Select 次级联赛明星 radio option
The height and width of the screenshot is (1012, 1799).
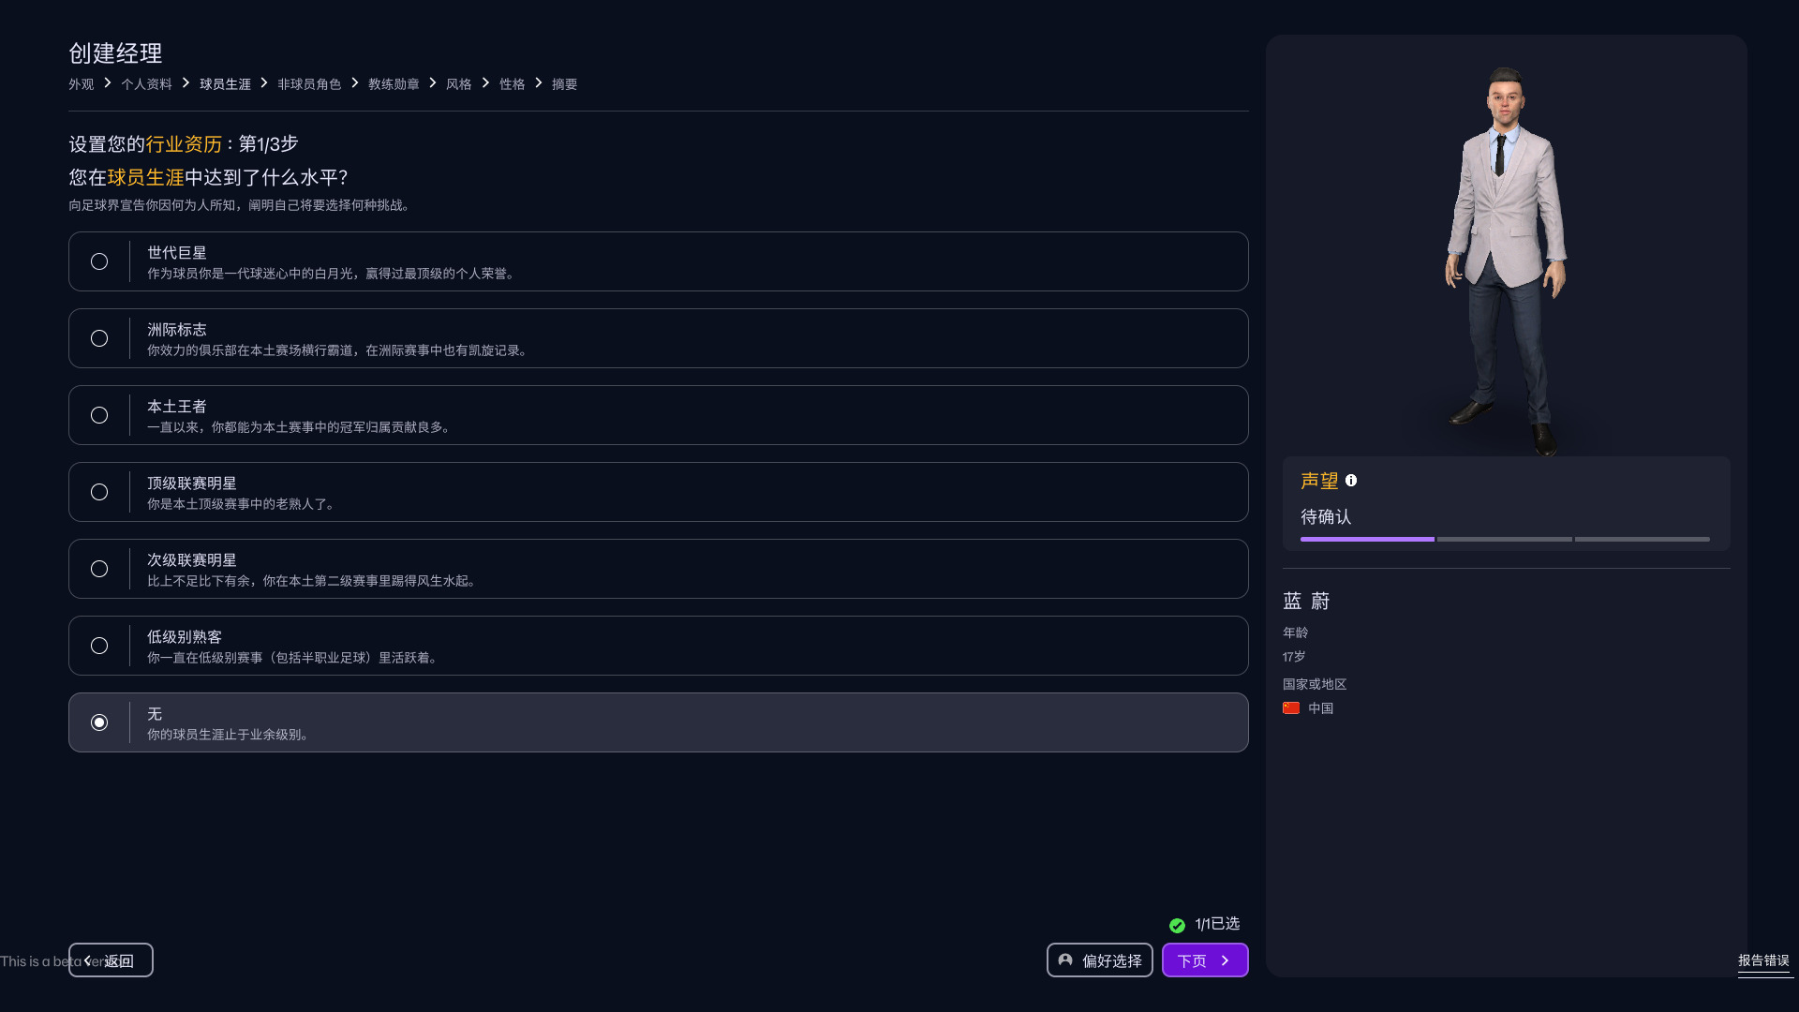click(99, 569)
